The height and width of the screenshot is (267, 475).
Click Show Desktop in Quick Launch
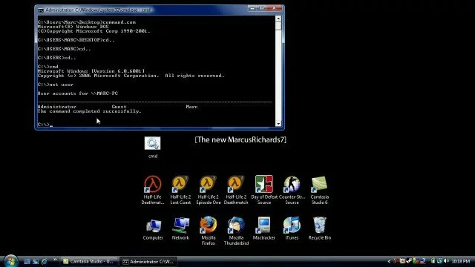coord(27,261)
